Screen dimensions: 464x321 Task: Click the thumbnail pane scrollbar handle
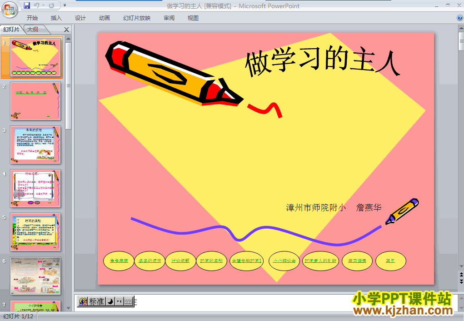[x=68, y=86]
